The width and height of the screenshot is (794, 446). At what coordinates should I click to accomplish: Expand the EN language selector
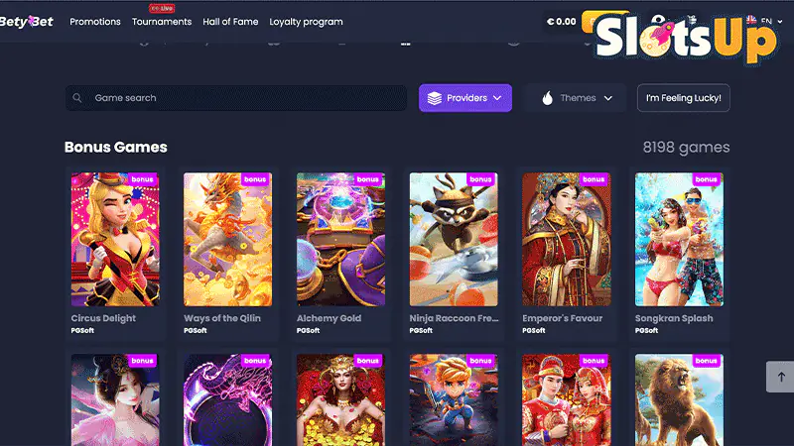(x=764, y=21)
